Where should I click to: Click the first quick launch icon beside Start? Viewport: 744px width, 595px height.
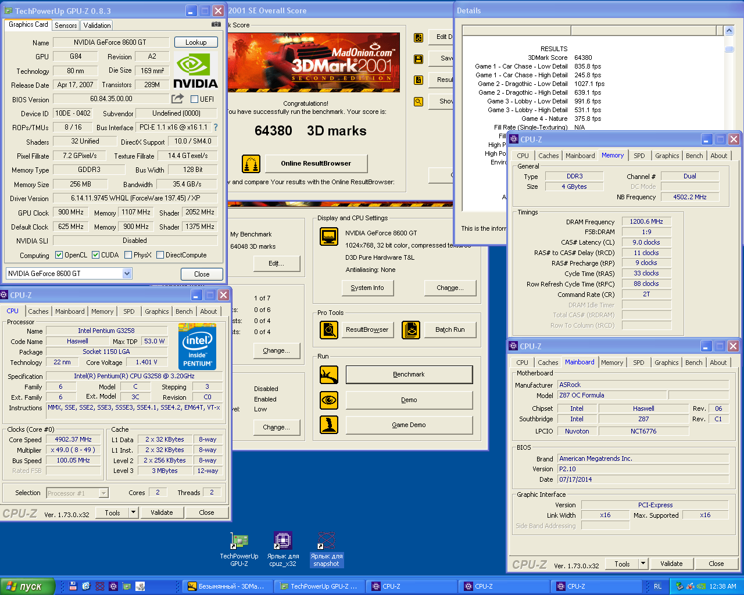tap(73, 586)
